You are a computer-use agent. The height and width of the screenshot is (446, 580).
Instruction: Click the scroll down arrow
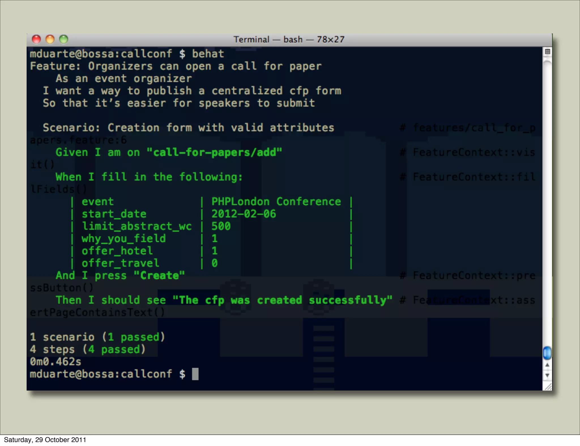point(547,376)
